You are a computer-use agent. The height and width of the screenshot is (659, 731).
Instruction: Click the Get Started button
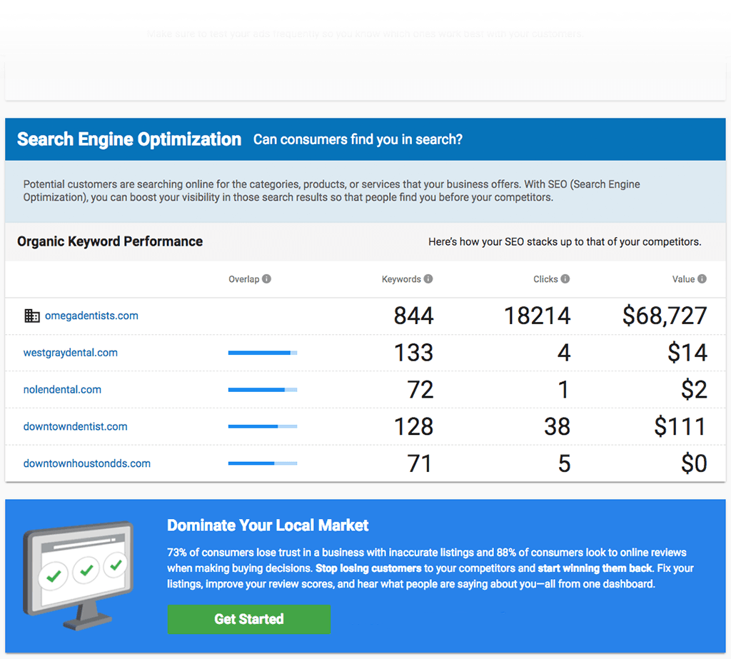coord(248,619)
